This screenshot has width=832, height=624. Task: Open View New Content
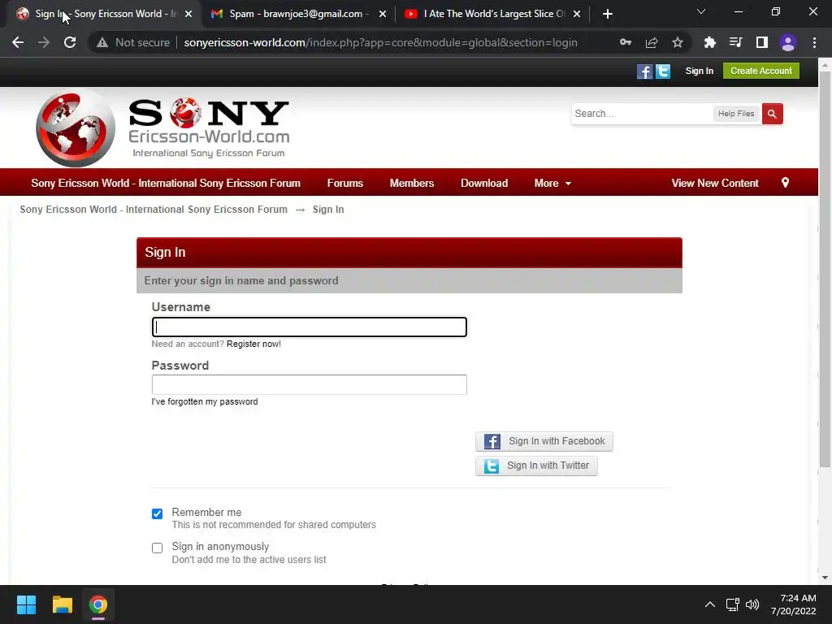715,183
